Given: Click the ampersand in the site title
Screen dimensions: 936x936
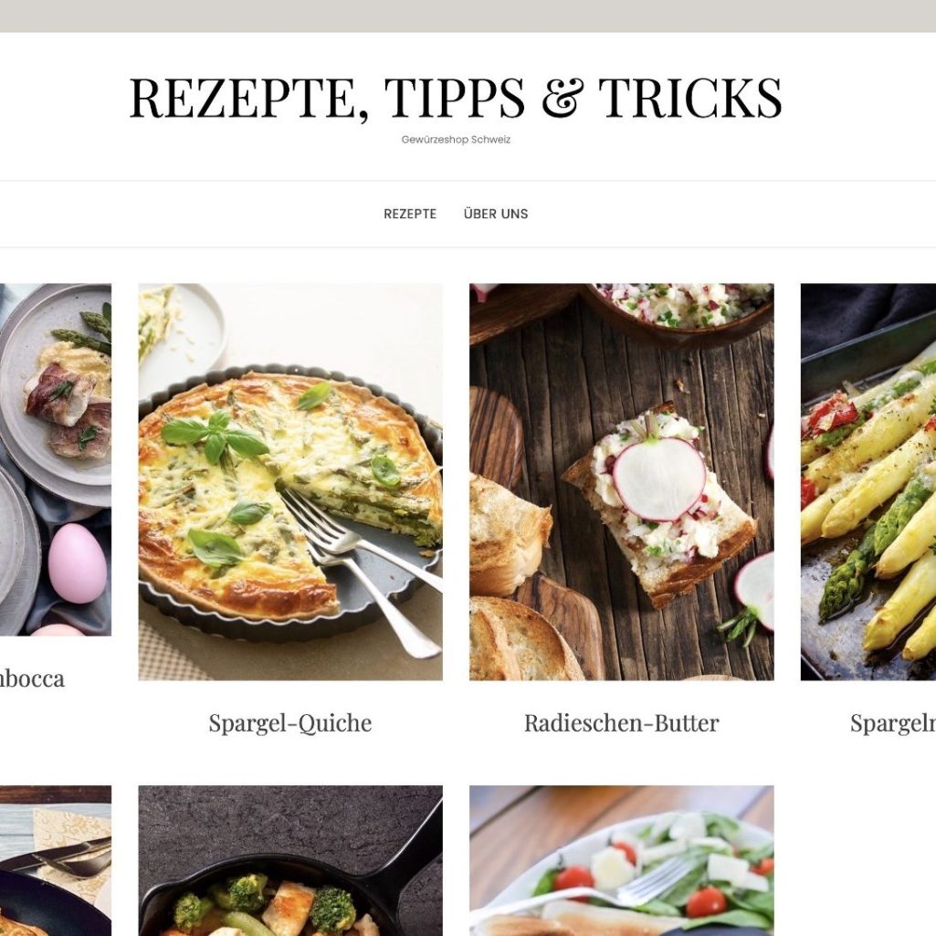Looking at the screenshot, I should pos(561,98).
